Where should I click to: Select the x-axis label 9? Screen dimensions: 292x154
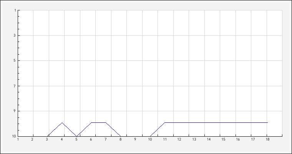(x=135, y=139)
